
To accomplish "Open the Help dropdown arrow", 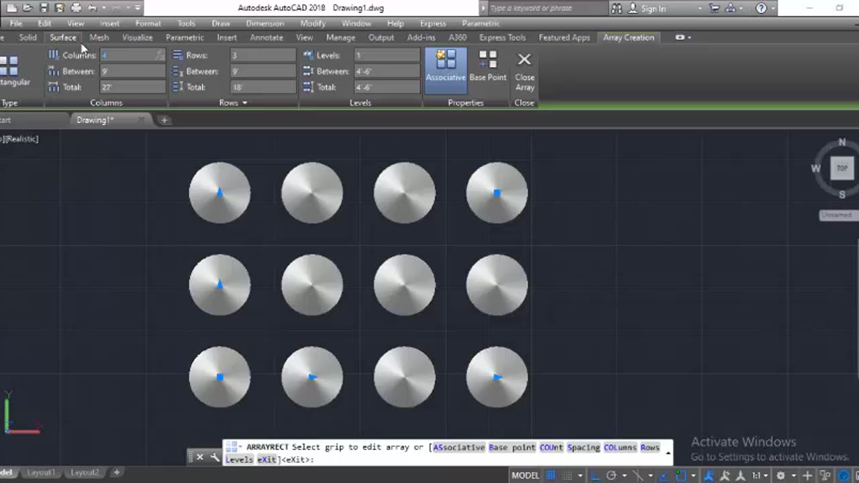I will coord(772,9).
